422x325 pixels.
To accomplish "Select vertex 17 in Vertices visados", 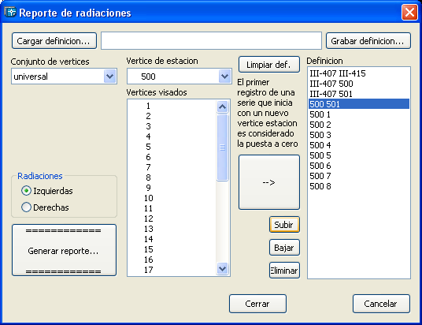I will coord(172,270).
